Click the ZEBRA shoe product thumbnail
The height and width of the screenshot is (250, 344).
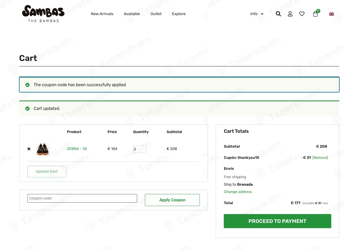tap(43, 149)
